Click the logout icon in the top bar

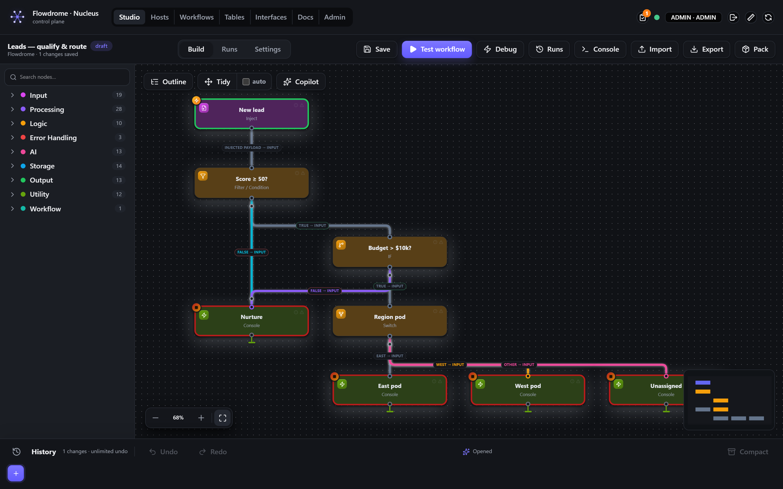click(x=733, y=17)
